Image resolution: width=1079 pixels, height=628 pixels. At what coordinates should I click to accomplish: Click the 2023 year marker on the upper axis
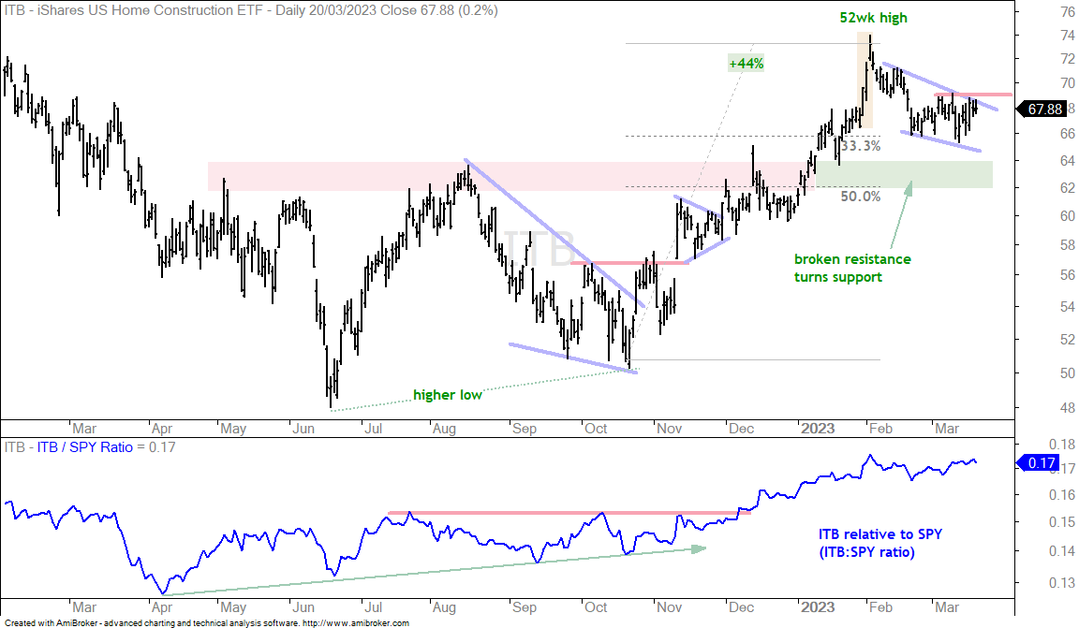(818, 429)
